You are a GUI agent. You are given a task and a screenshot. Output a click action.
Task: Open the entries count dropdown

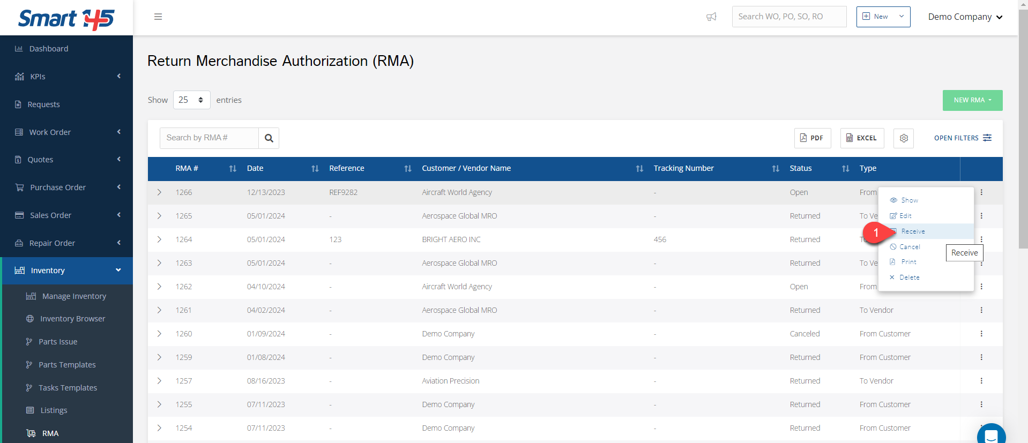191,100
